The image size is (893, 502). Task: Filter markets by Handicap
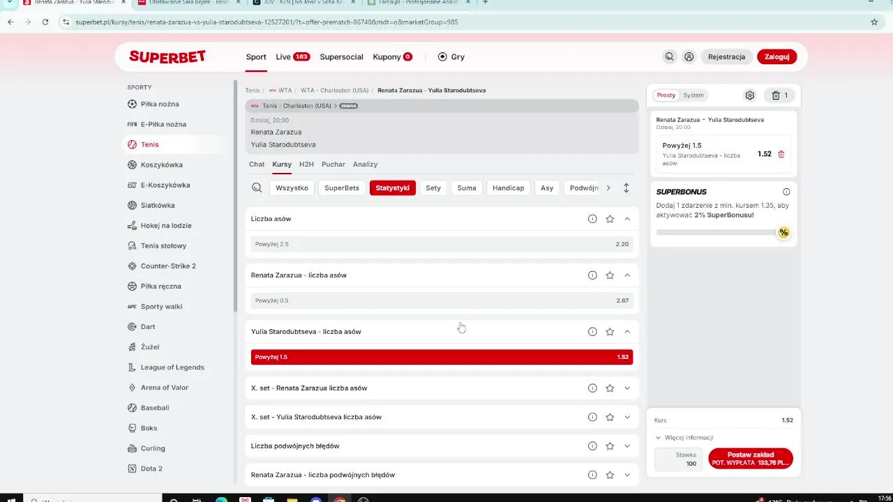point(508,188)
